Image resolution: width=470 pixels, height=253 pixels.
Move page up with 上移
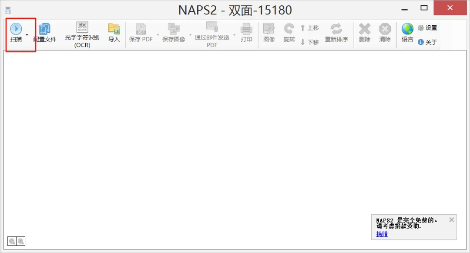pos(310,28)
